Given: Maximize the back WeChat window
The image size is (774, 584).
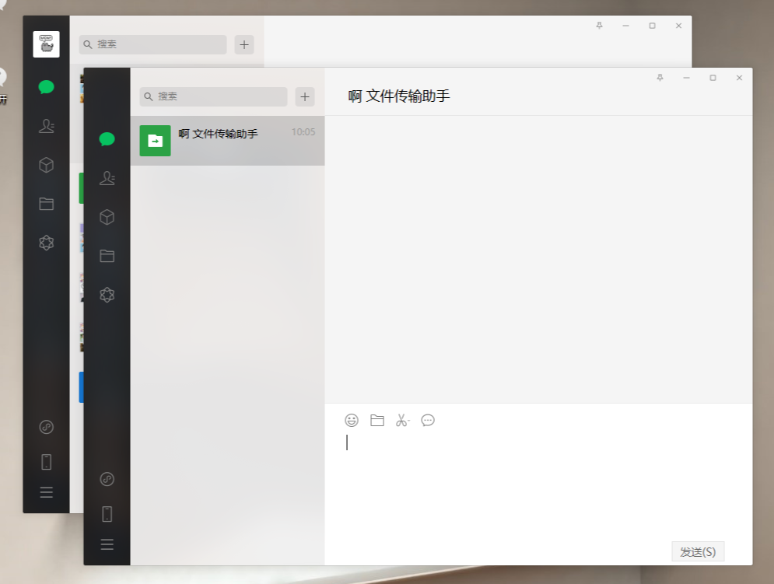Looking at the screenshot, I should point(652,25).
